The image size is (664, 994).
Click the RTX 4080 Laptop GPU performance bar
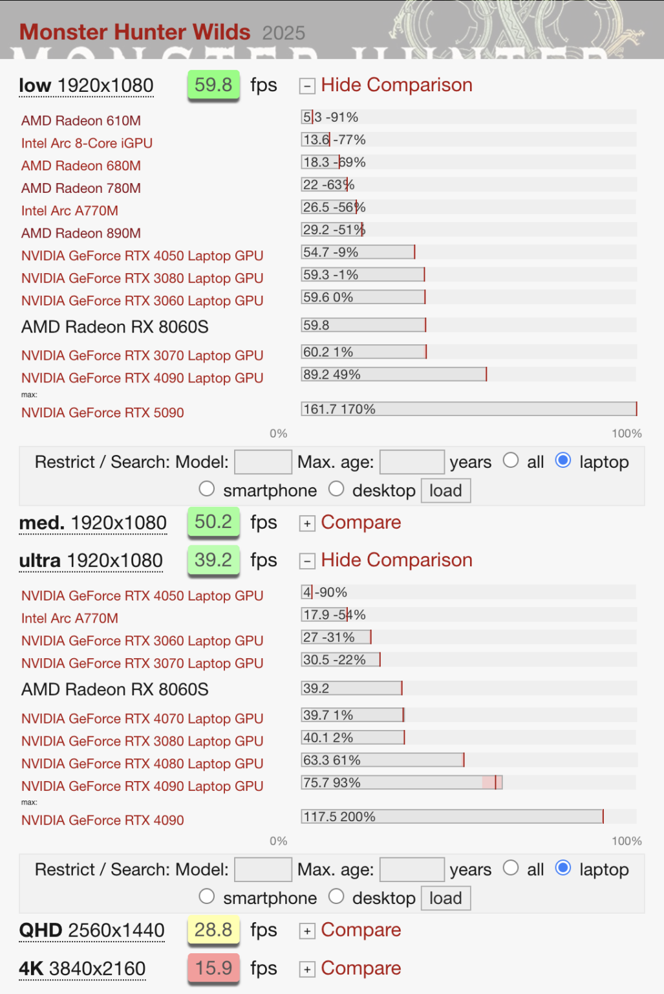click(381, 760)
